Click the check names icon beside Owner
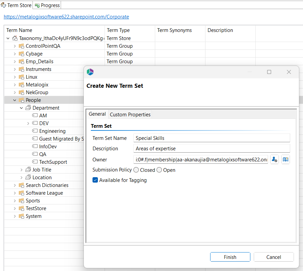Screen dimensions: 303x271 pos(274,160)
